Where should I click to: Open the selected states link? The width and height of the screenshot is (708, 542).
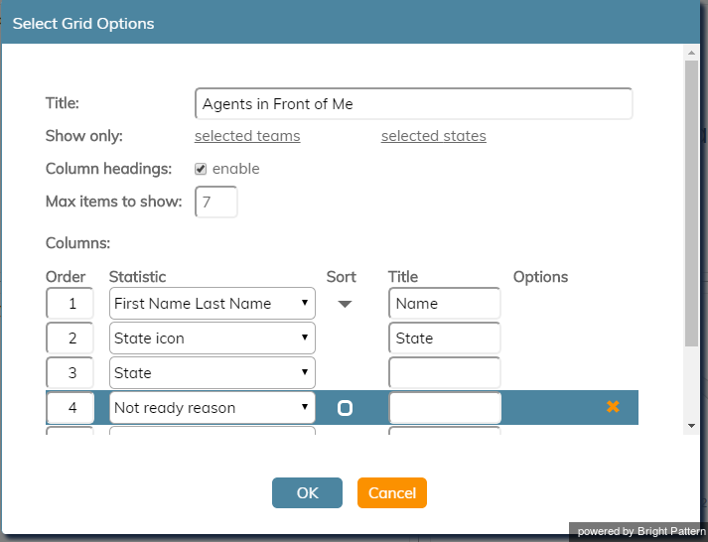click(x=434, y=136)
